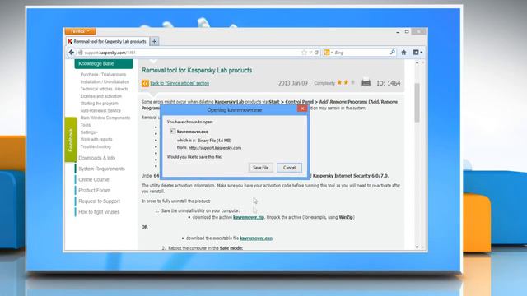Open Online Course menu item
This screenshot has width=527, height=296.
[x=94, y=179]
